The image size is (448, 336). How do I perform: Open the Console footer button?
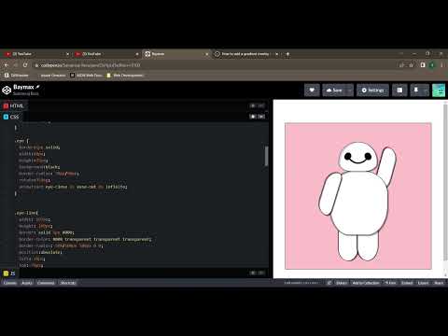pos(10,283)
